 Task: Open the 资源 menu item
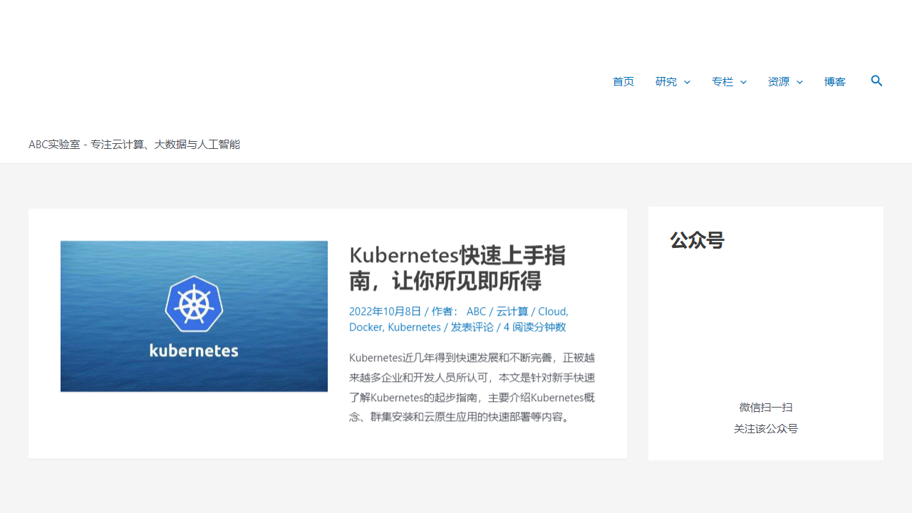pos(779,81)
